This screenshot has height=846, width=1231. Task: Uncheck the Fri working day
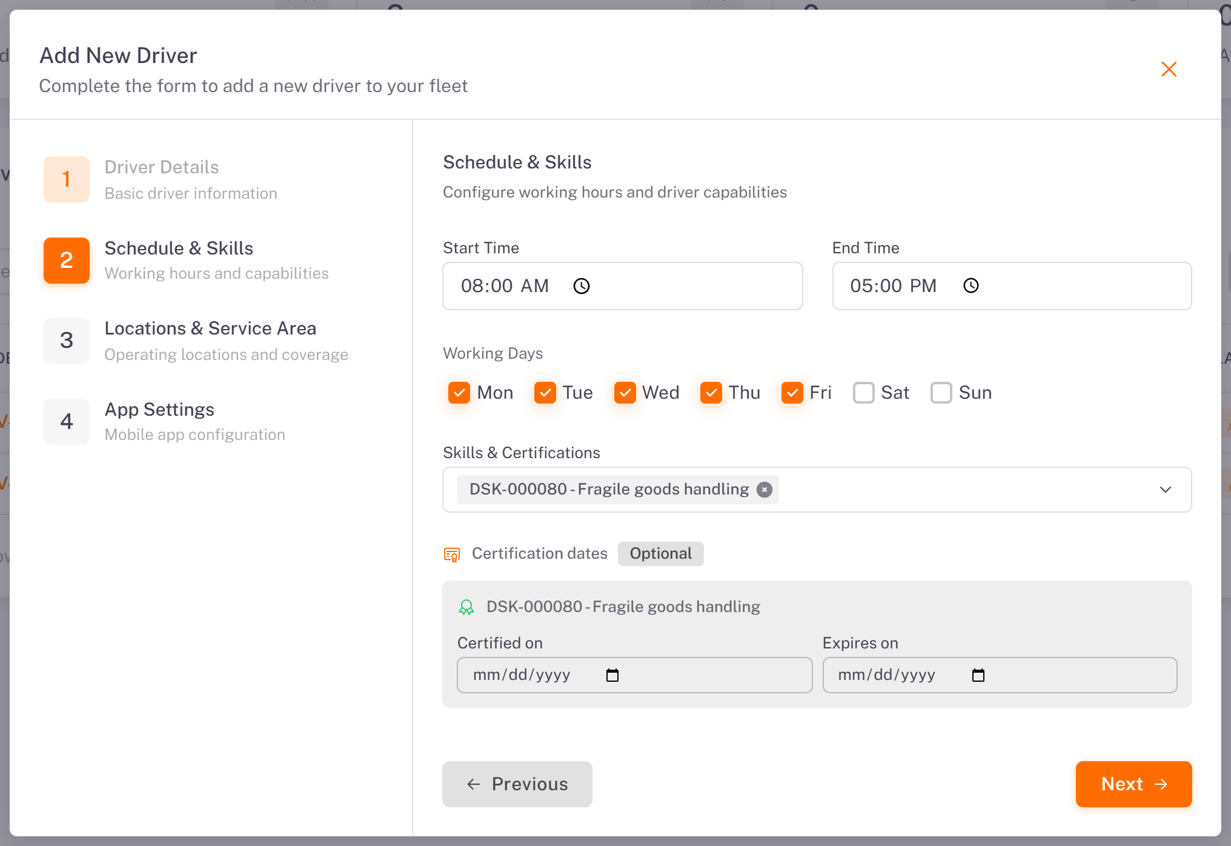pyautogui.click(x=792, y=393)
